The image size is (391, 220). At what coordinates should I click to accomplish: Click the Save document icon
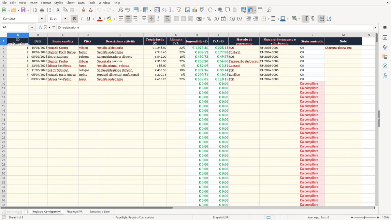tap(23, 10)
